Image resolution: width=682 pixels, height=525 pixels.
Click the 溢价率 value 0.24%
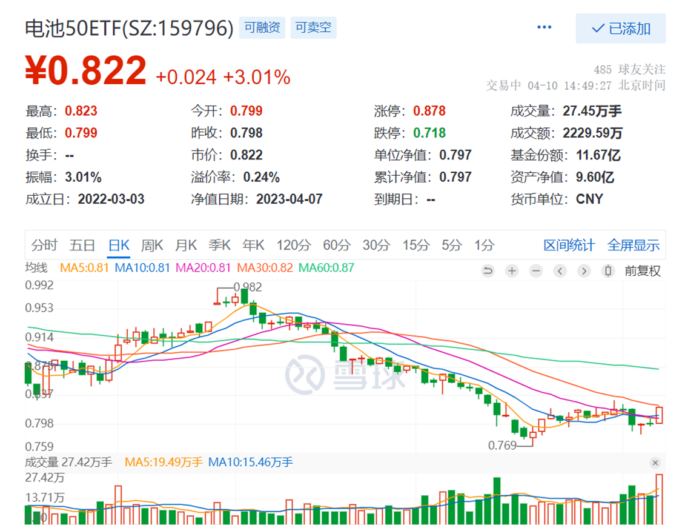[262, 177]
